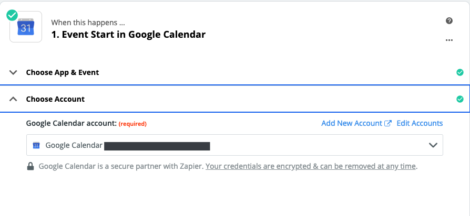The height and width of the screenshot is (216, 470).
Task: Click the green check beside Choose Account
Action: tap(460, 99)
